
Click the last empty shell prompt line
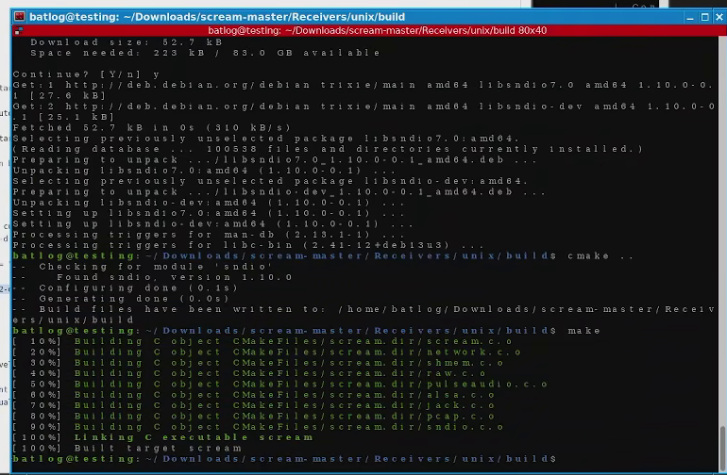(284, 459)
